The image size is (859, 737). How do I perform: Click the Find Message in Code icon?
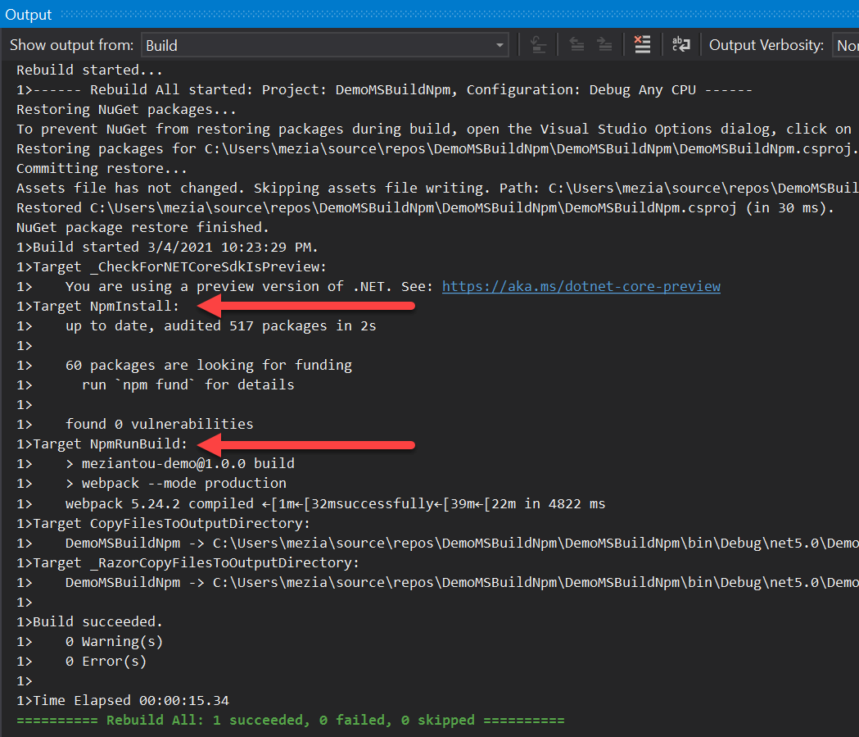click(x=538, y=45)
